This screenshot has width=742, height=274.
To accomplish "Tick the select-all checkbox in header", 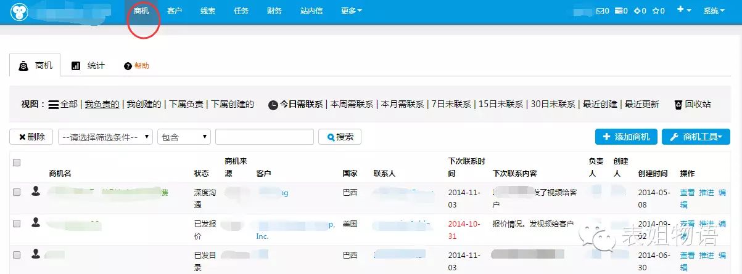I will tap(17, 163).
